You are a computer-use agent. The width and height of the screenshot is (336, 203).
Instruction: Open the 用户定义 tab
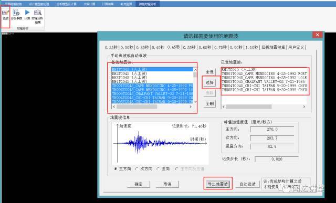(x=296, y=47)
